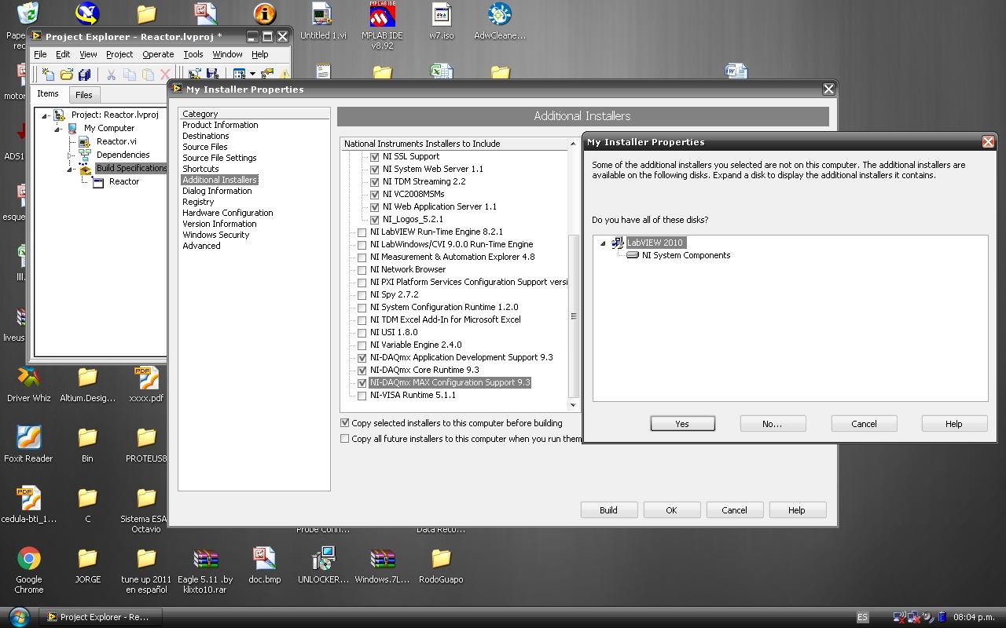Expand the Dependencies tree node
Image resolution: width=1006 pixels, height=628 pixels.
tap(71, 155)
